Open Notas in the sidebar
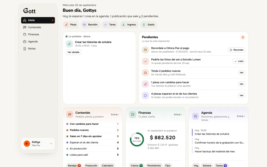 [38, 49]
